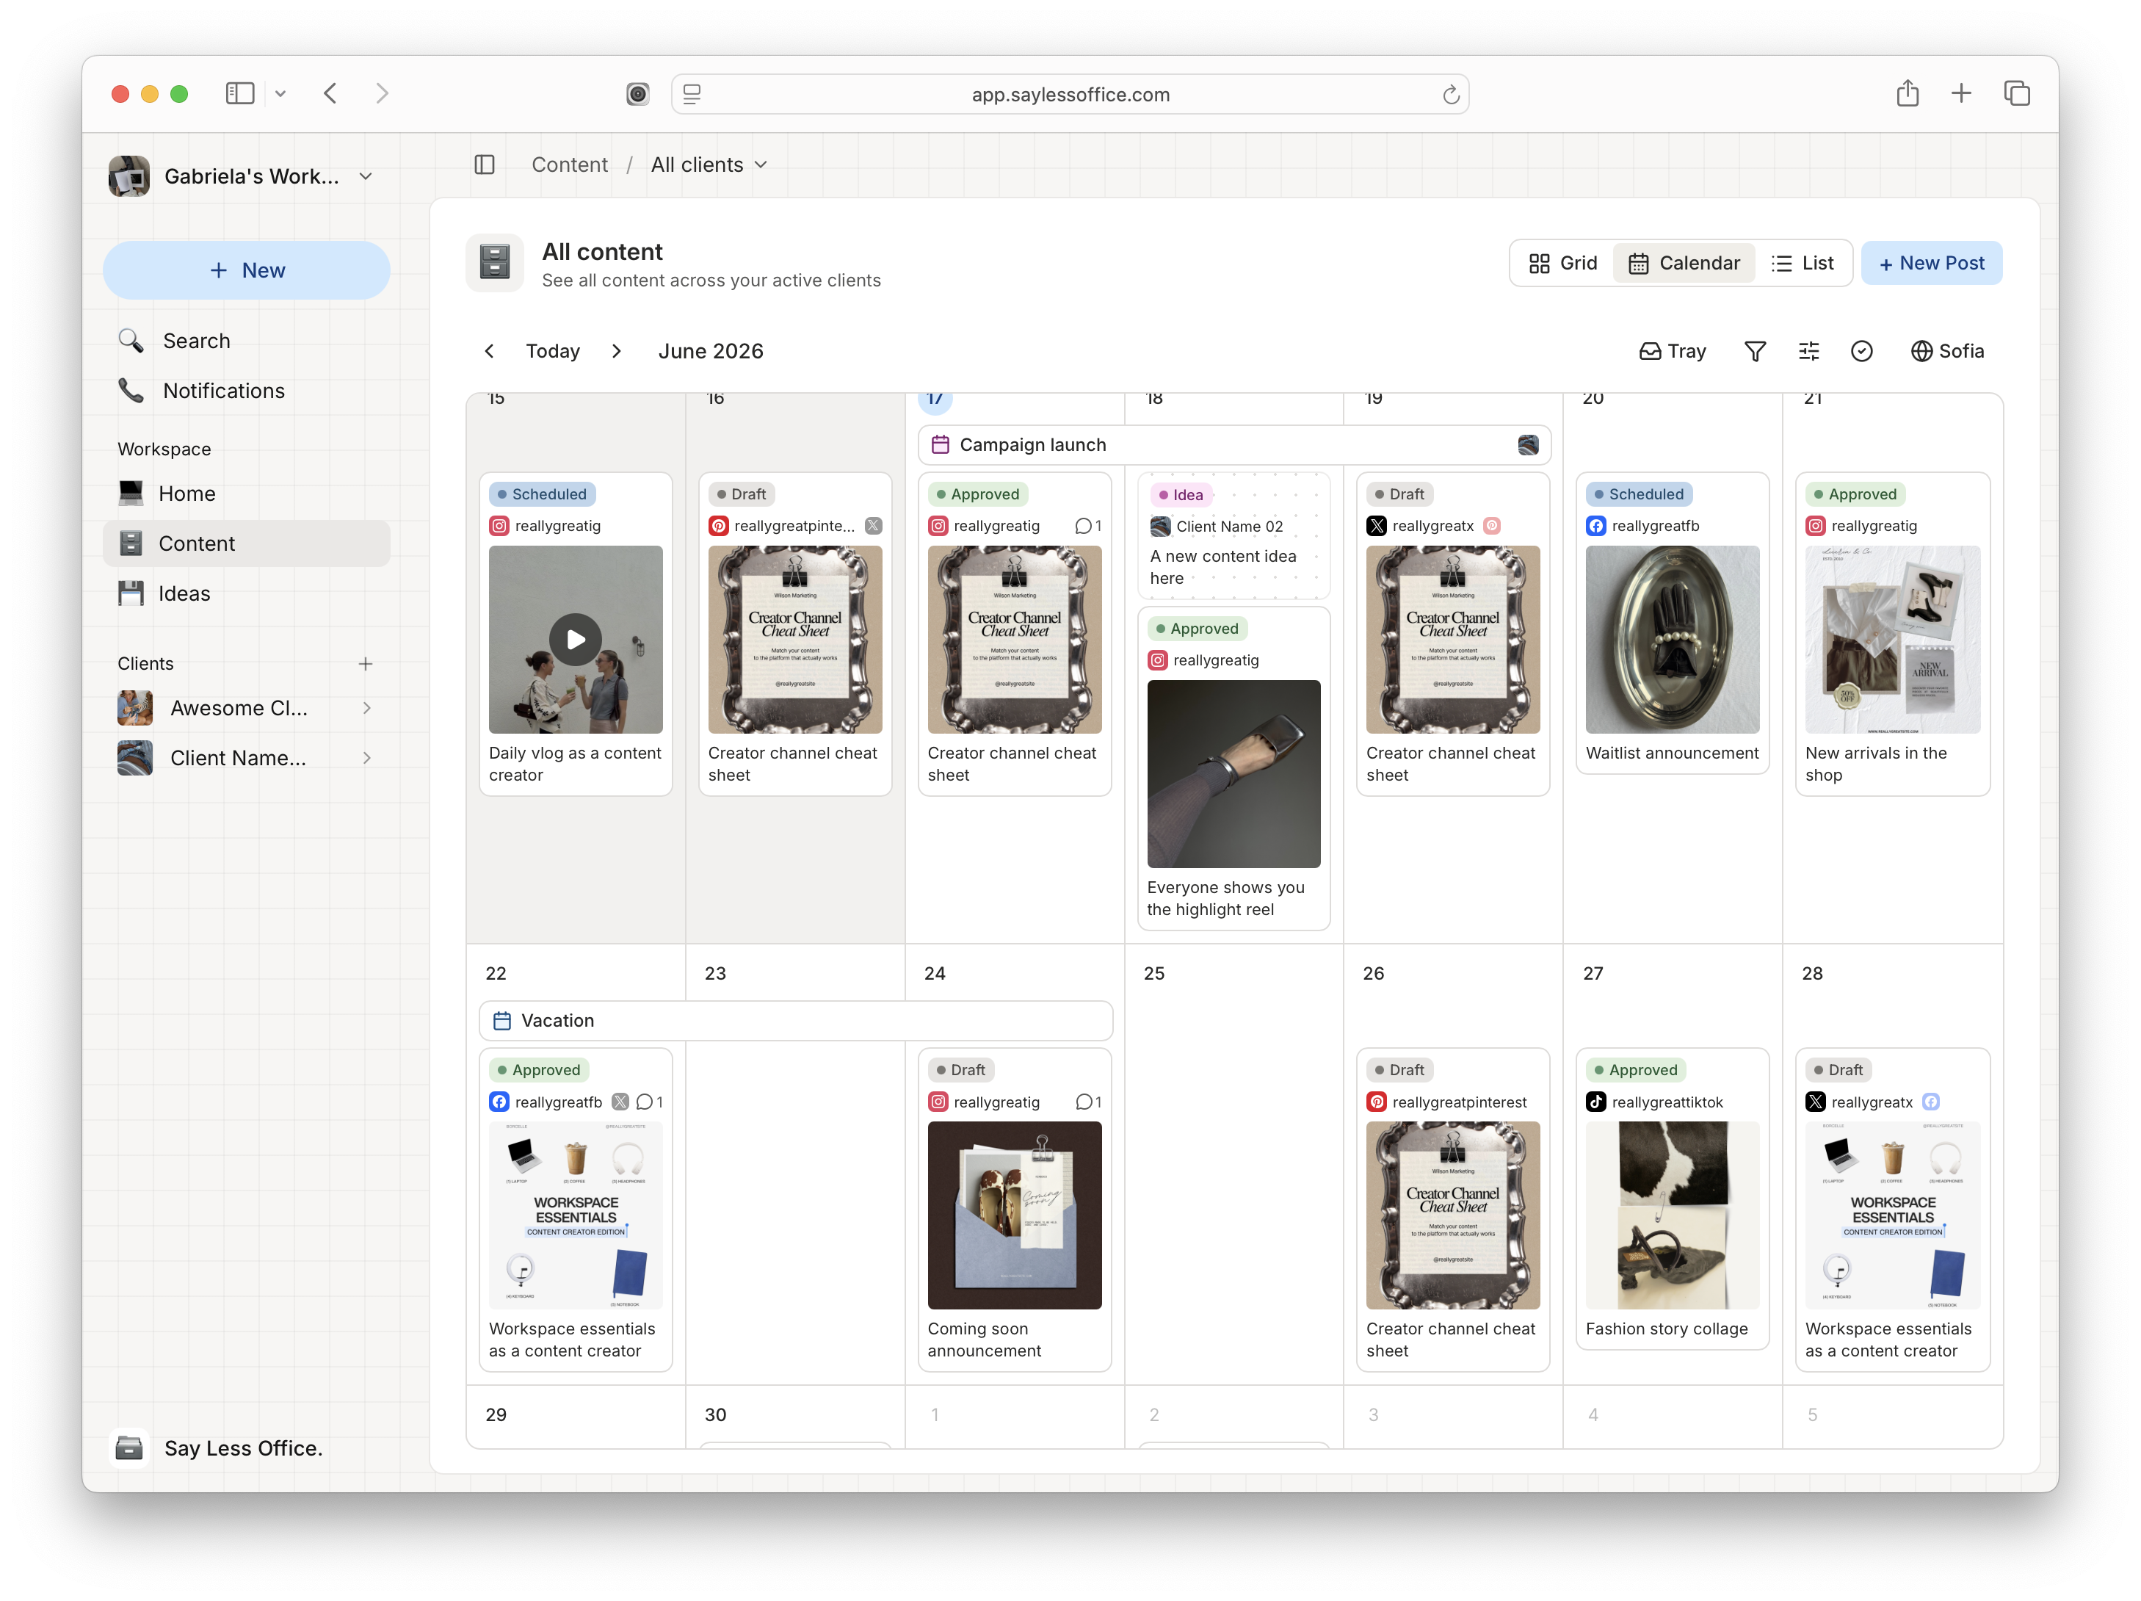The height and width of the screenshot is (1601, 2141).
Task: Go to previous month with left chevron
Action: (489, 351)
